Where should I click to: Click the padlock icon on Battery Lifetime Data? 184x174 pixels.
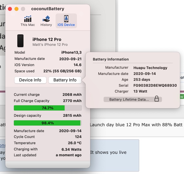[156, 98]
